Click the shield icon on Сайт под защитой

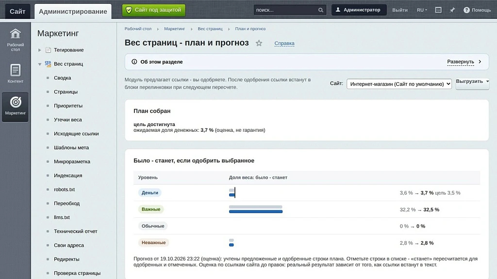click(x=129, y=10)
